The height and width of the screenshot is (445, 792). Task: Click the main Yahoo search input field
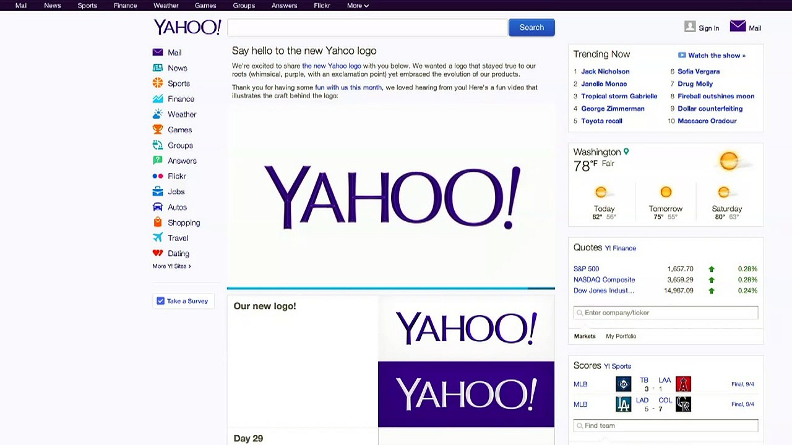[368, 27]
